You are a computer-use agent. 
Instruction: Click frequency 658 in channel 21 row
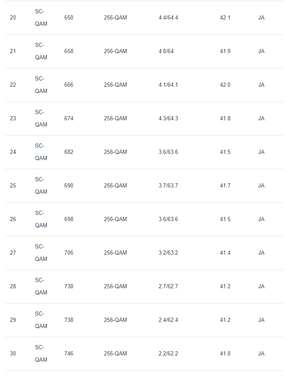[x=69, y=51]
